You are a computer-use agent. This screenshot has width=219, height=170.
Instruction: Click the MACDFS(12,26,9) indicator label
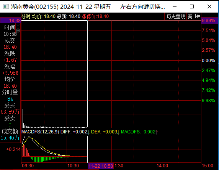40,132
